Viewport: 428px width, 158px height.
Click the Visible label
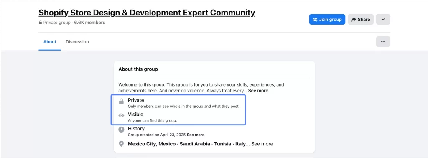(135, 115)
